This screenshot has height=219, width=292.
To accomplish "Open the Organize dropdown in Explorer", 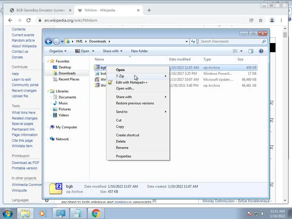I will coord(58,51).
